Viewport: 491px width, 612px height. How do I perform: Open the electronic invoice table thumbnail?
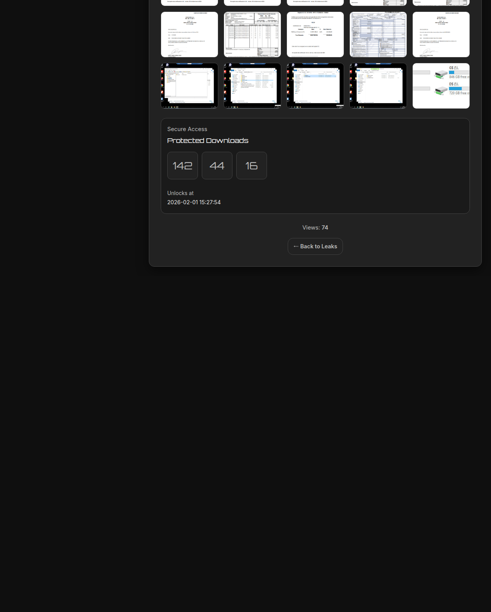(x=252, y=34)
